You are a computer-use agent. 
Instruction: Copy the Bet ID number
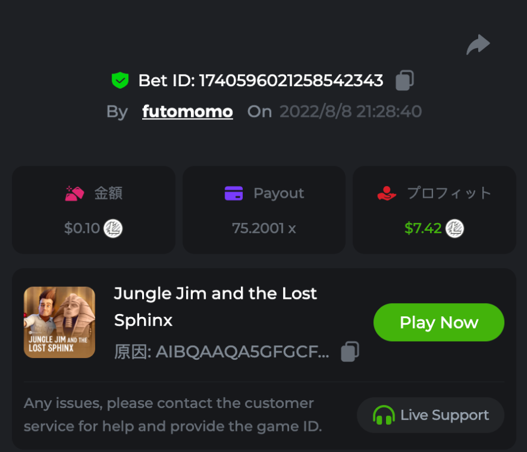404,81
